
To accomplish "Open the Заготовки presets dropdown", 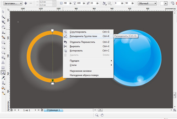I will 13,4.
